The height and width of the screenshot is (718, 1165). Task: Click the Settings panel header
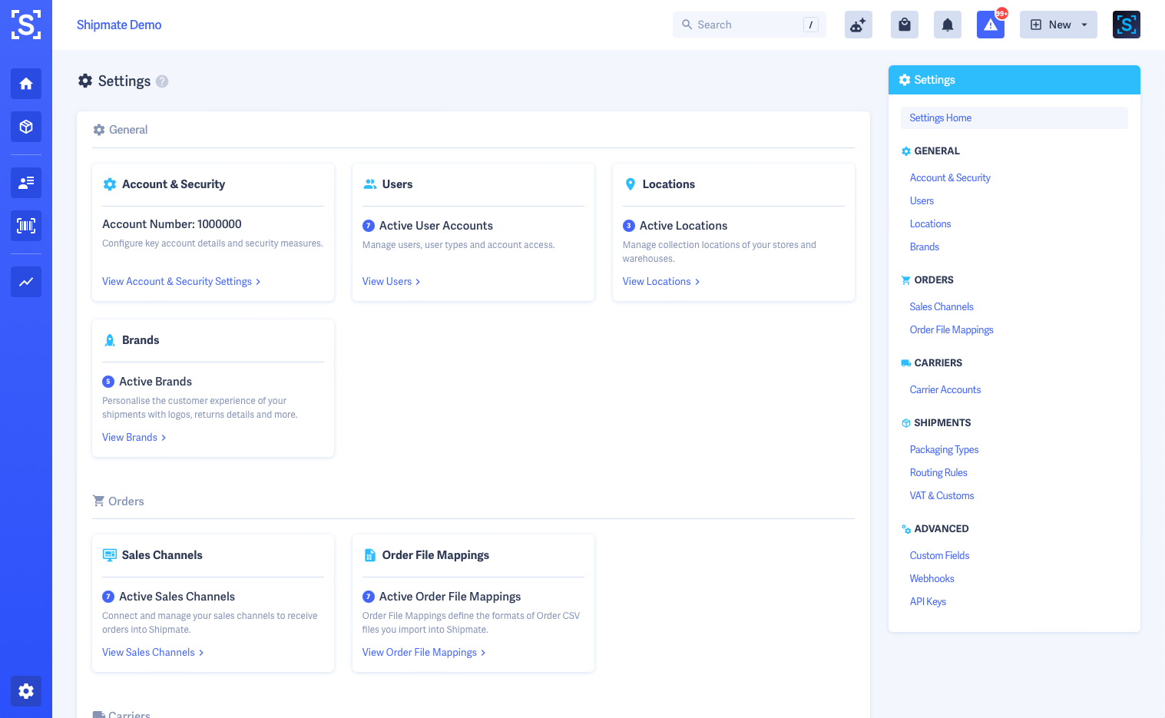[1014, 80]
